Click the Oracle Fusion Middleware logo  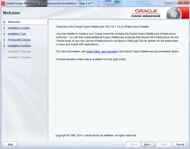click(x=146, y=13)
